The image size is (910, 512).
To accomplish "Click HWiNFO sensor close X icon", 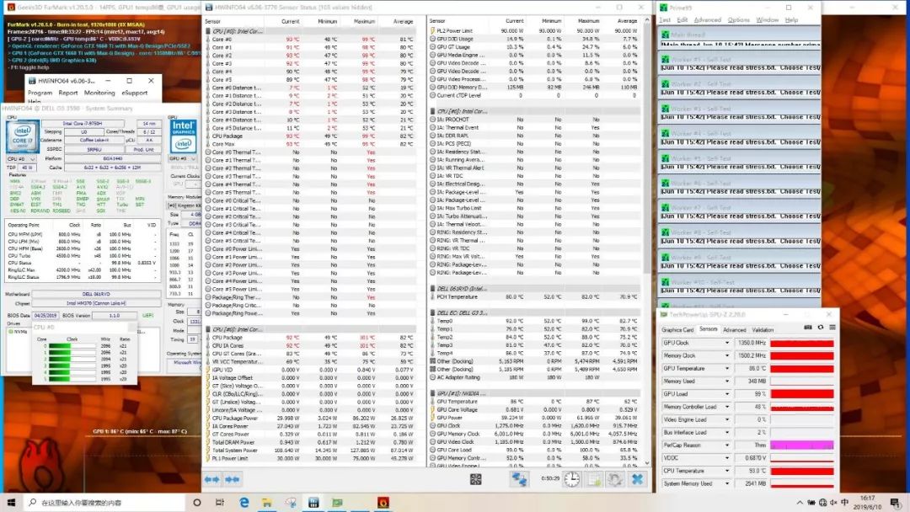I will pyautogui.click(x=637, y=479).
